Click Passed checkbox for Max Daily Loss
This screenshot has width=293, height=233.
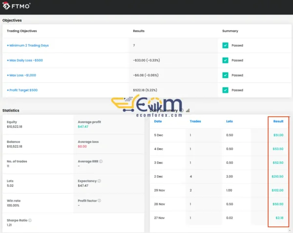225,60
